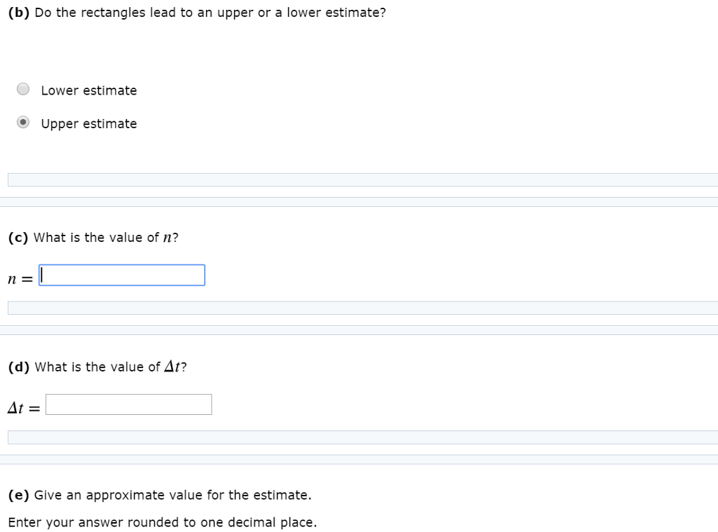Click the "Lower estimate" option label

pyautogui.click(x=89, y=90)
